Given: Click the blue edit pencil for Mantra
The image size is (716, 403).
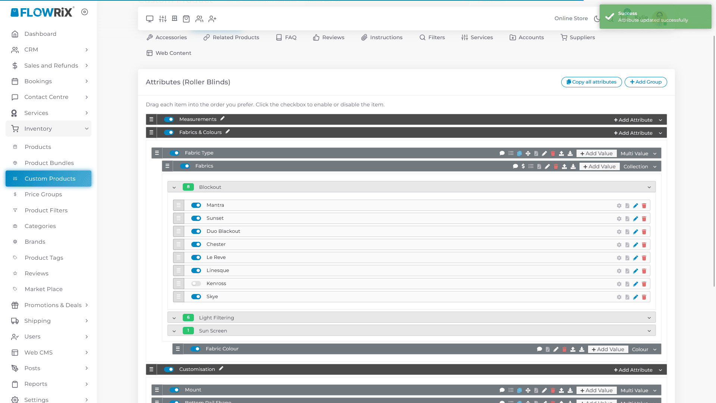Looking at the screenshot, I should (635, 206).
